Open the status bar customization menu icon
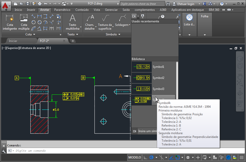 242,157
